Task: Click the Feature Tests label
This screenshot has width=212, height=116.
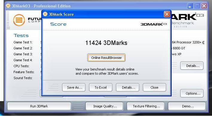Action: click(x=24, y=72)
